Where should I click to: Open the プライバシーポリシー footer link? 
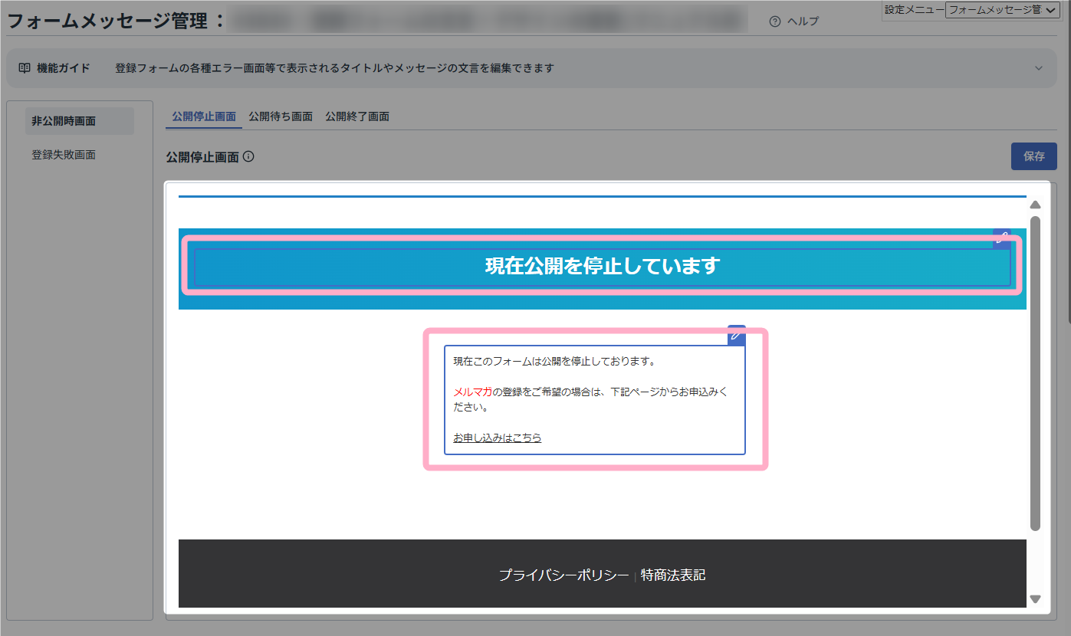coord(563,575)
